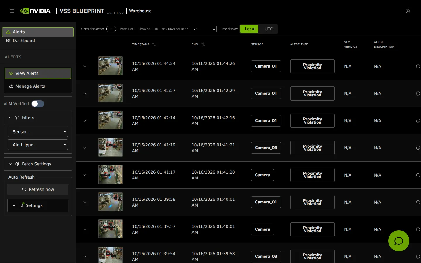This screenshot has height=263, width=421.
Task: Switch time display to UTC
Action: tap(269, 29)
